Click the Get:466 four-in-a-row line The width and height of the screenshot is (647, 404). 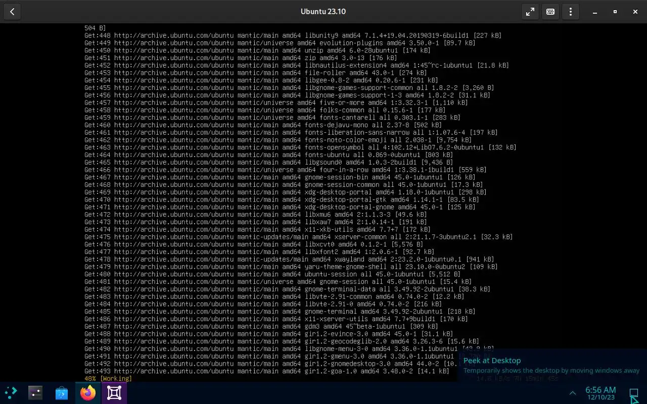tap(286, 170)
